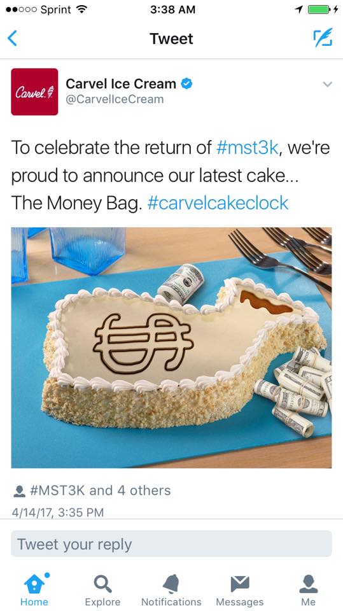
Task: Tap the Carvel Ice Cream display name
Action: [121, 83]
